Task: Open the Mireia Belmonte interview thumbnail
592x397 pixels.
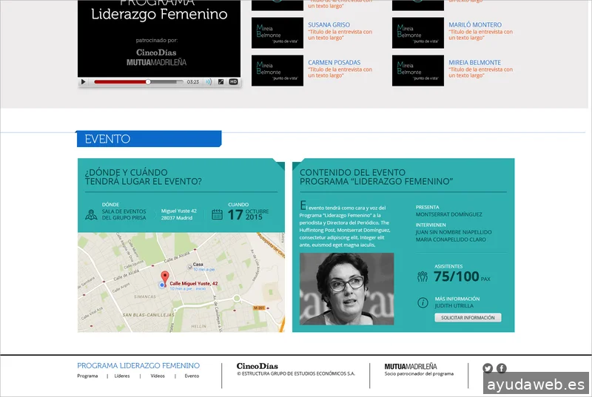Action: click(x=418, y=70)
